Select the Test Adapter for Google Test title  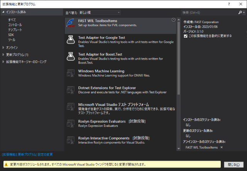point(102,38)
